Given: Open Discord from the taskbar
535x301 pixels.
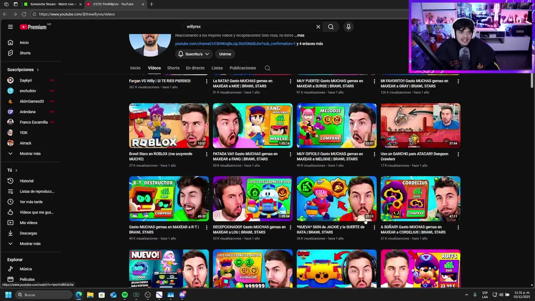Looking at the screenshot, I should [182, 295].
